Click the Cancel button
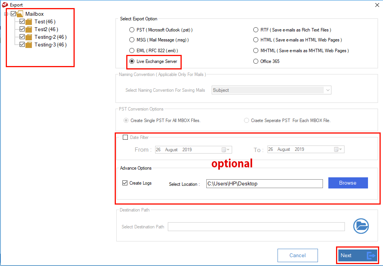Screen dimensions: 383x266 [298, 255]
